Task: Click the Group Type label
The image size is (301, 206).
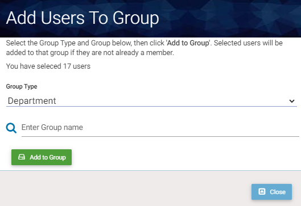Action: pyautogui.click(x=22, y=86)
